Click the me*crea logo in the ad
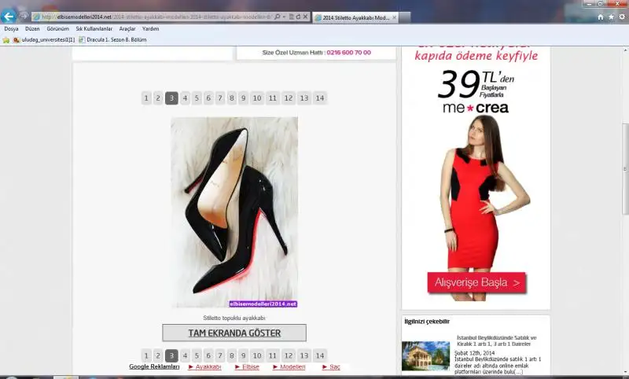629x379 pixels. point(476,108)
